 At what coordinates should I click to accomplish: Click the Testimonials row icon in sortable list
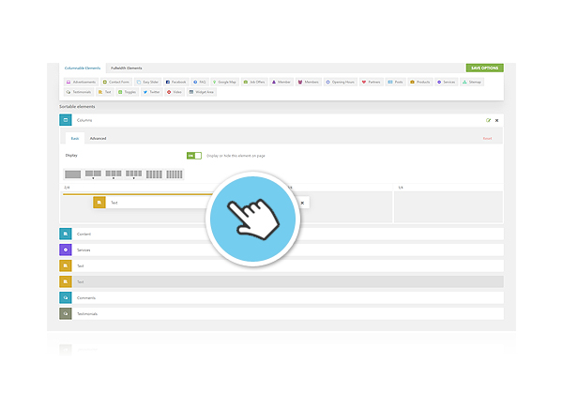pos(66,313)
